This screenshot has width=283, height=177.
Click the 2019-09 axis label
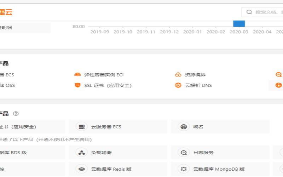point(100,32)
